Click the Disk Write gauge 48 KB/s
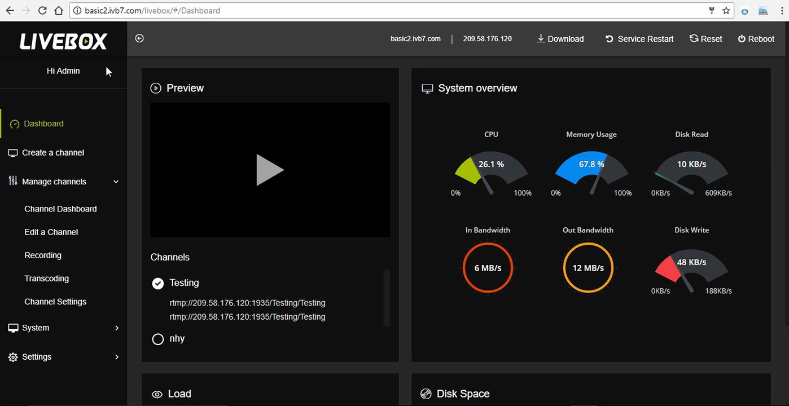This screenshot has width=789, height=406. pos(692,272)
